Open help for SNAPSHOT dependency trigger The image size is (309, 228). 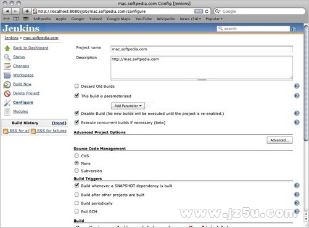tap(297, 186)
